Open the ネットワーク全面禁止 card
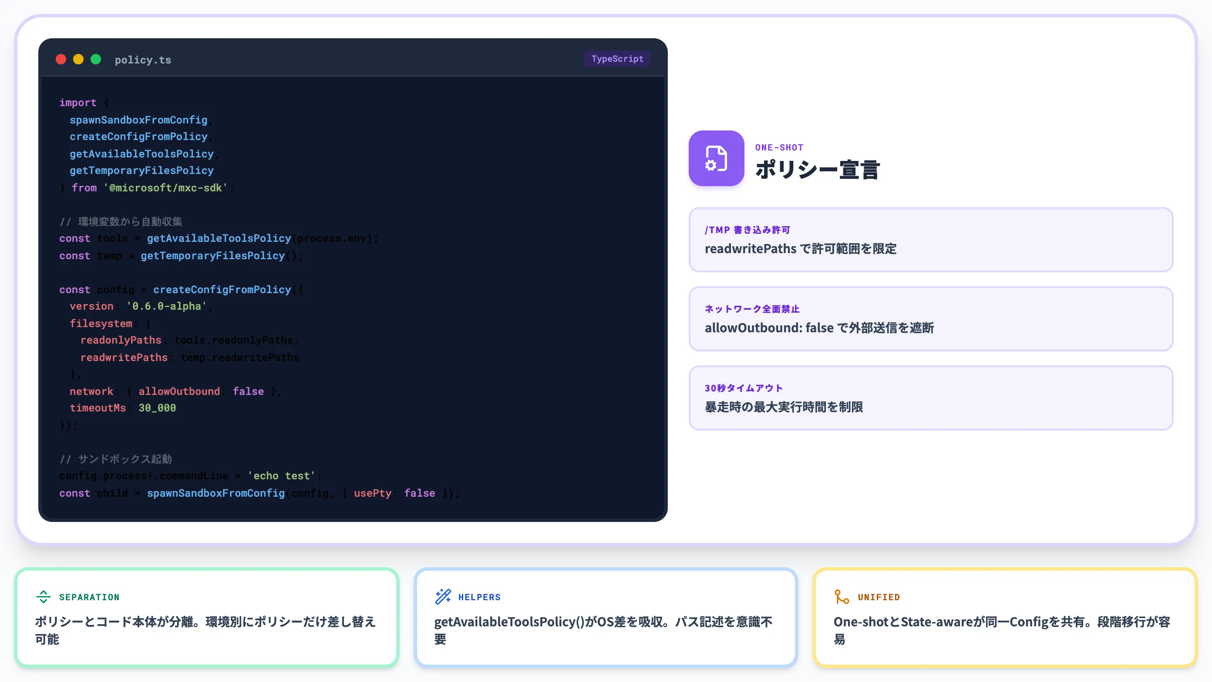Viewport: 1212px width, 682px height. 931,319
